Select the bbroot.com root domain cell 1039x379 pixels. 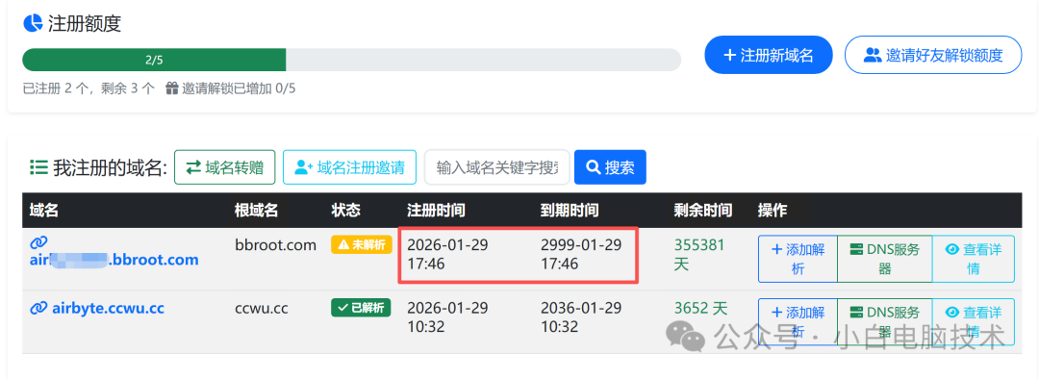[276, 245]
